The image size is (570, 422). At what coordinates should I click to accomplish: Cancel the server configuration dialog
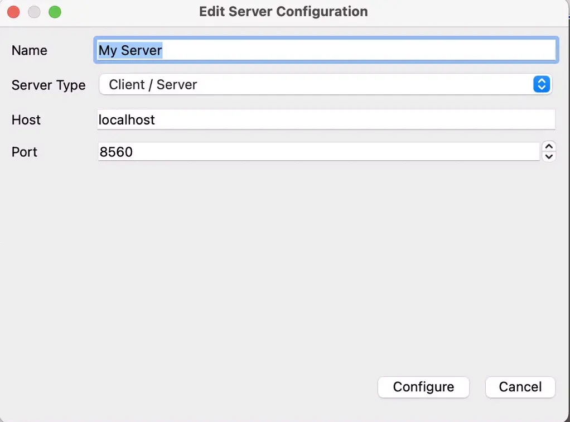520,387
